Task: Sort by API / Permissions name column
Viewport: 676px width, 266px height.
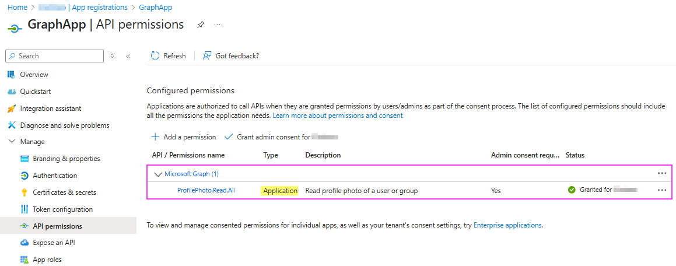Action: [188, 155]
